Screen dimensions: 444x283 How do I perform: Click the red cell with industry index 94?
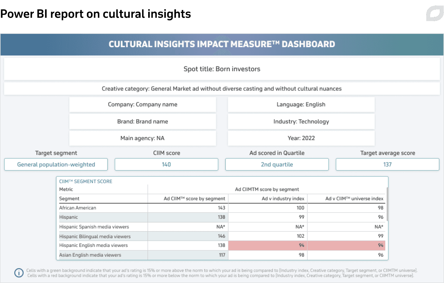tap(268, 246)
